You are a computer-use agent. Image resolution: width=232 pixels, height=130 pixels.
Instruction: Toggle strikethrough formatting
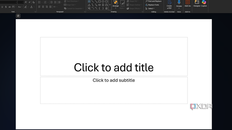[x=9, y=7]
